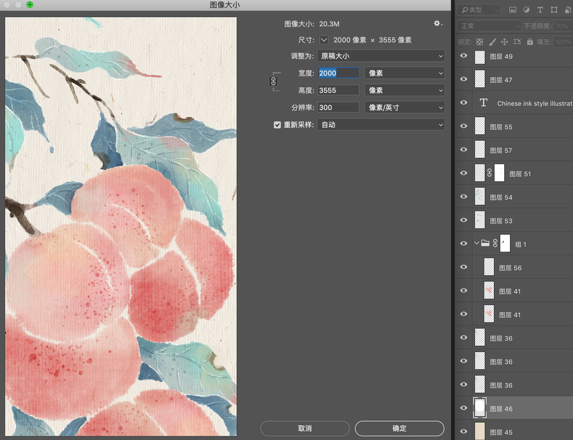Toggle visibility of 图层 57
Viewport: 573px width, 440px height.
463,150
